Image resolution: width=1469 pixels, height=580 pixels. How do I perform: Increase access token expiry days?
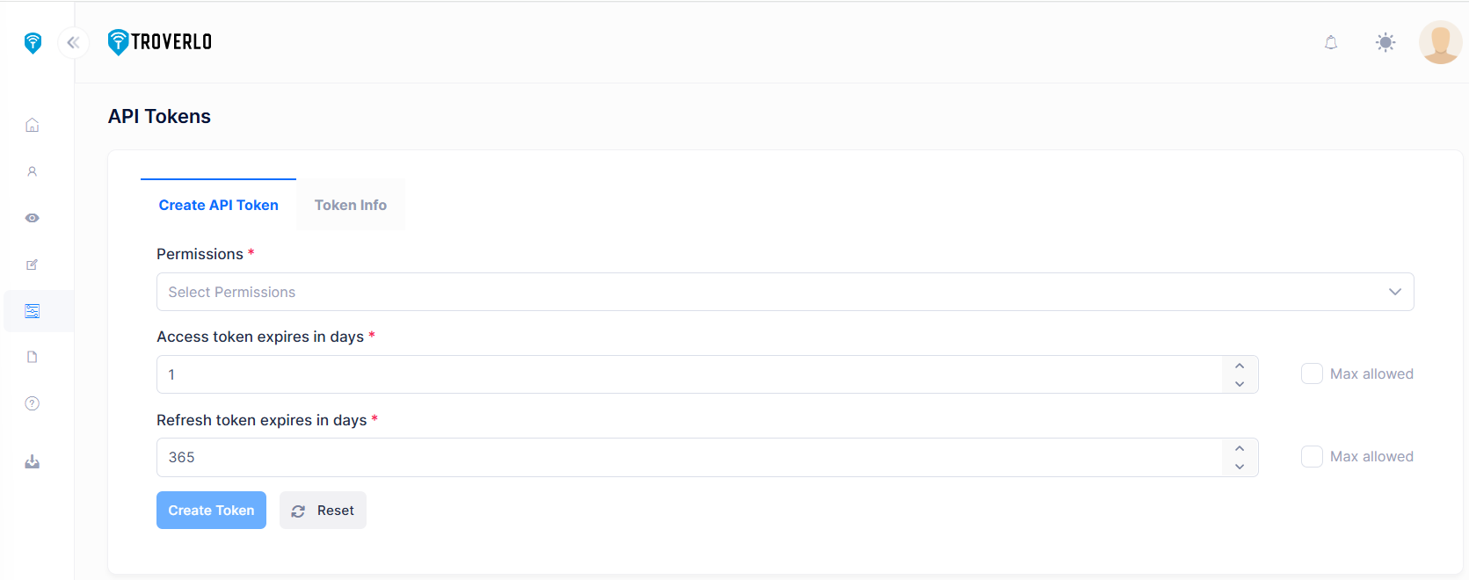coord(1240,366)
